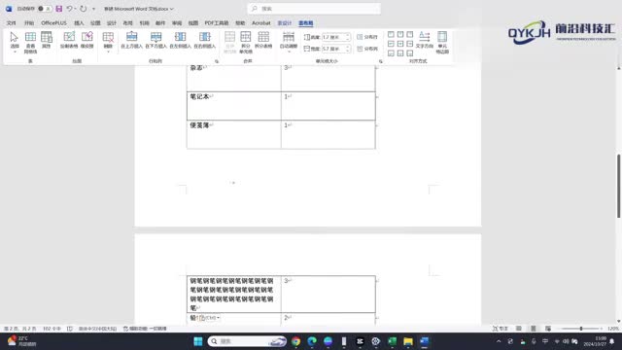Align cell text center left
The image size is (622, 350).
pos(391,44)
